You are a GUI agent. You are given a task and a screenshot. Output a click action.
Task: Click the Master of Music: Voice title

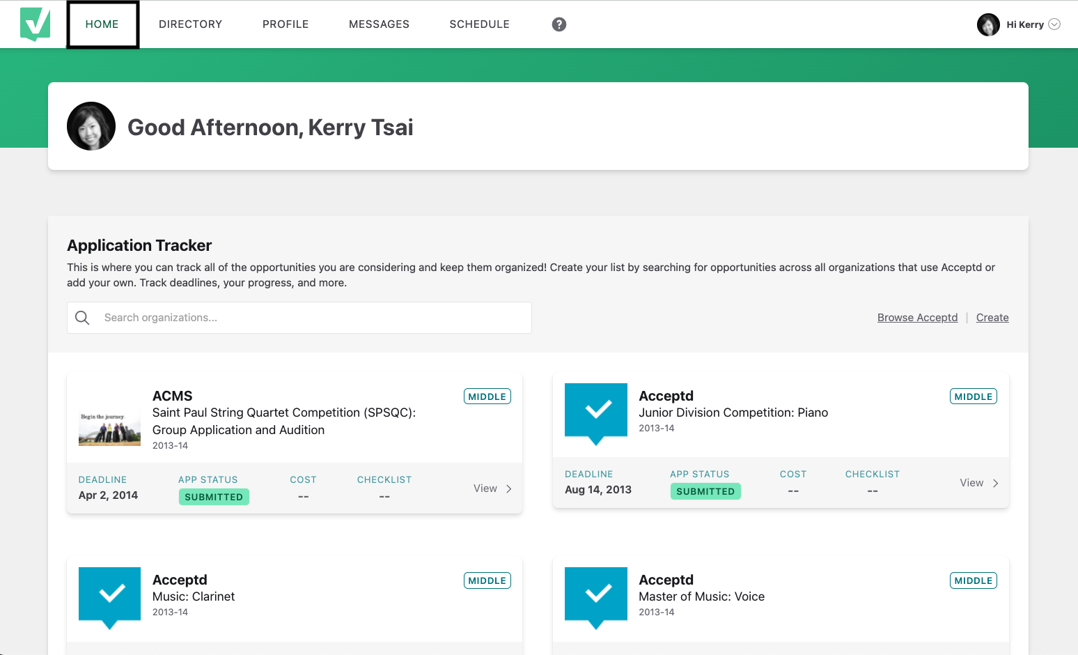[x=701, y=596]
